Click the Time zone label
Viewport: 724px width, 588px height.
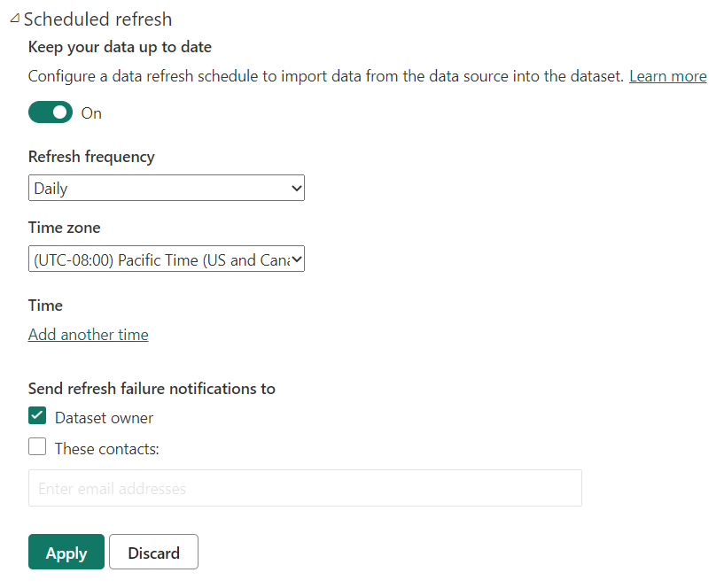64,228
